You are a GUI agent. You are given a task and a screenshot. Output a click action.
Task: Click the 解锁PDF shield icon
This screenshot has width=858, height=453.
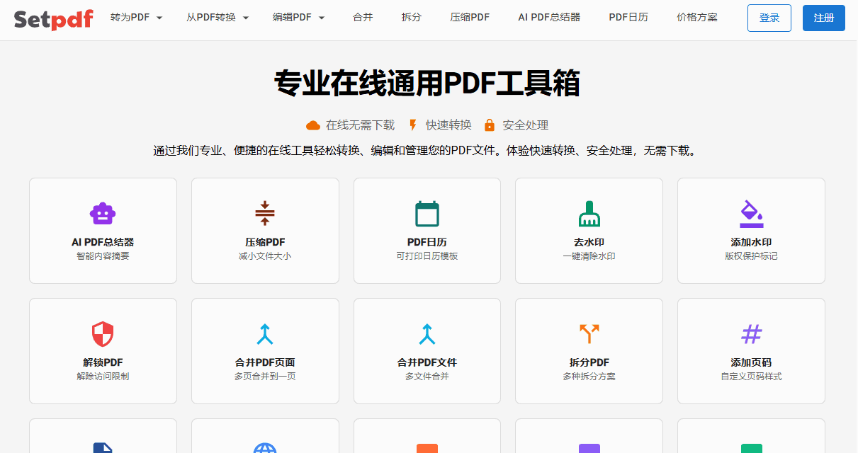(x=103, y=334)
